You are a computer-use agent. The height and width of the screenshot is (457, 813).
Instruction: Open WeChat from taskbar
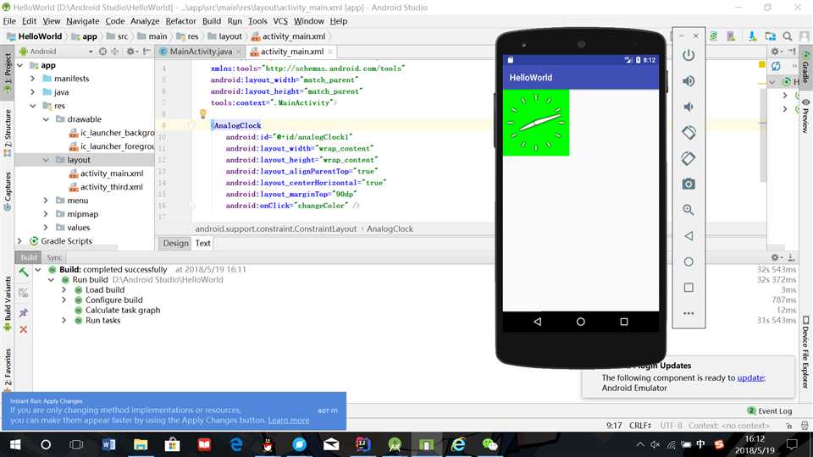489,444
